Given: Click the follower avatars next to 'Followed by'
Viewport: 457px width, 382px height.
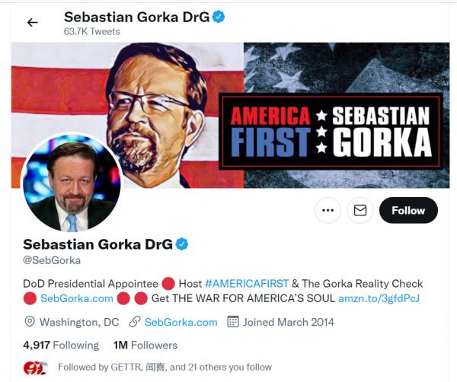Looking at the screenshot, I should (35, 368).
